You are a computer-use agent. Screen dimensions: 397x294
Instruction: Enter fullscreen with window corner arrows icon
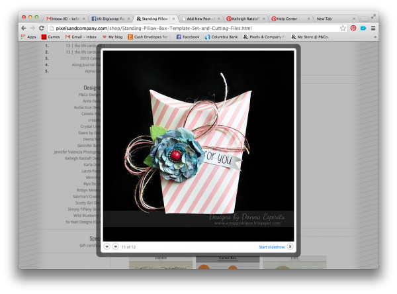click(x=373, y=17)
